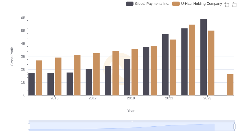Select Global Payments bar for 2021
This screenshot has height=138, width=240.
pos(165,65)
